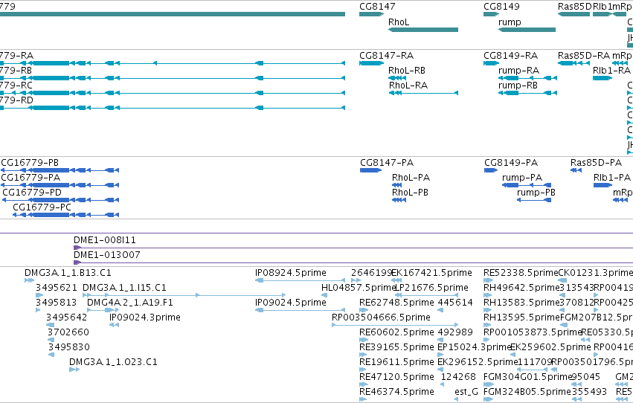Select EST DMG3A.1_1.B13.C1
The image size is (633, 403).
coord(68,273)
